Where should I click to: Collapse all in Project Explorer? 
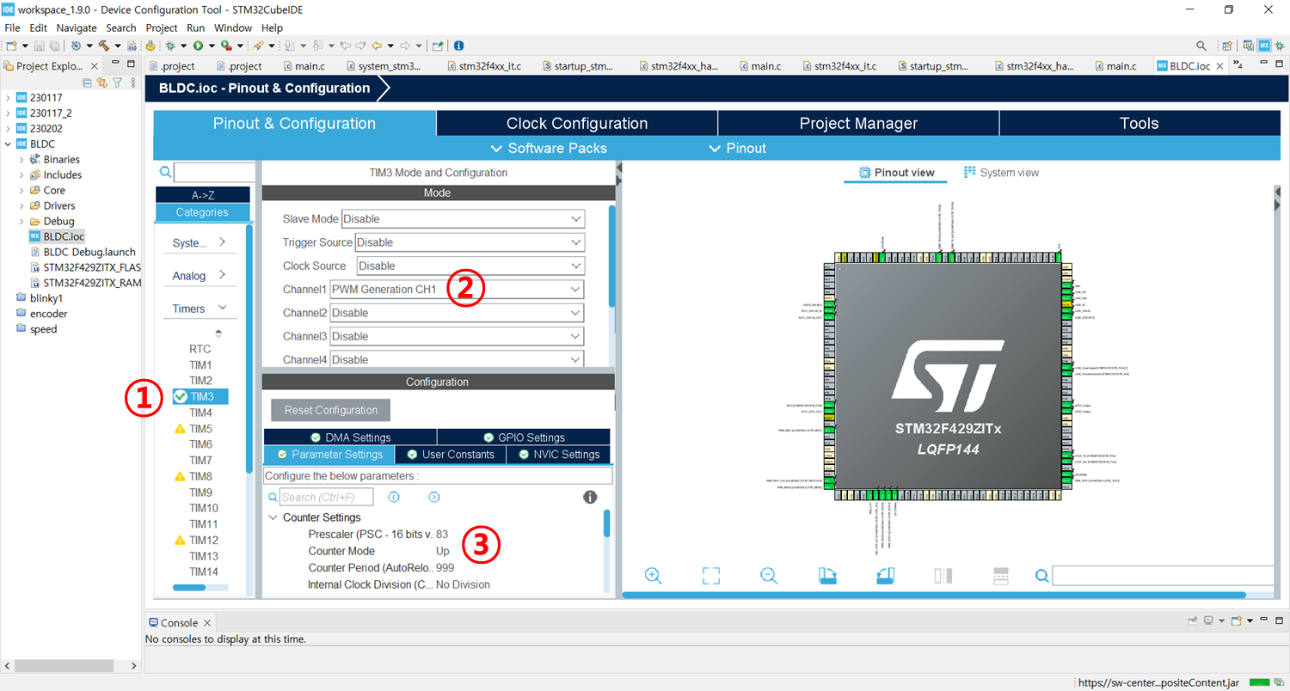point(87,83)
